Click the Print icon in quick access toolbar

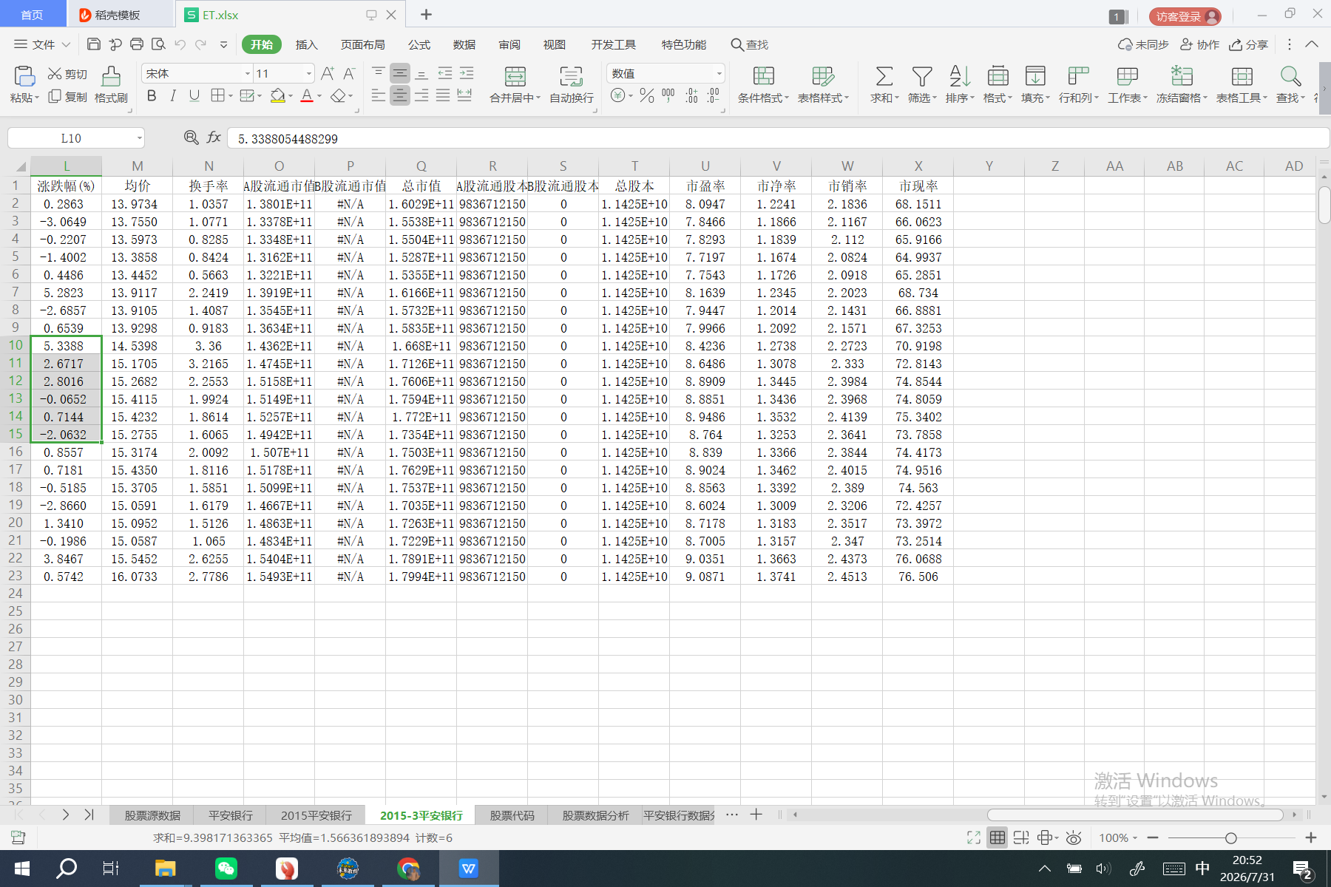pyautogui.click(x=137, y=44)
